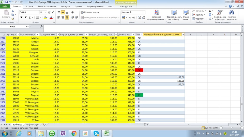Align text to middle of cell
This screenshot has width=244, height=137.
pos(63,12)
